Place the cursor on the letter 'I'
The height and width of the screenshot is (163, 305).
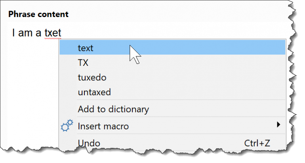click(x=13, y=33)
